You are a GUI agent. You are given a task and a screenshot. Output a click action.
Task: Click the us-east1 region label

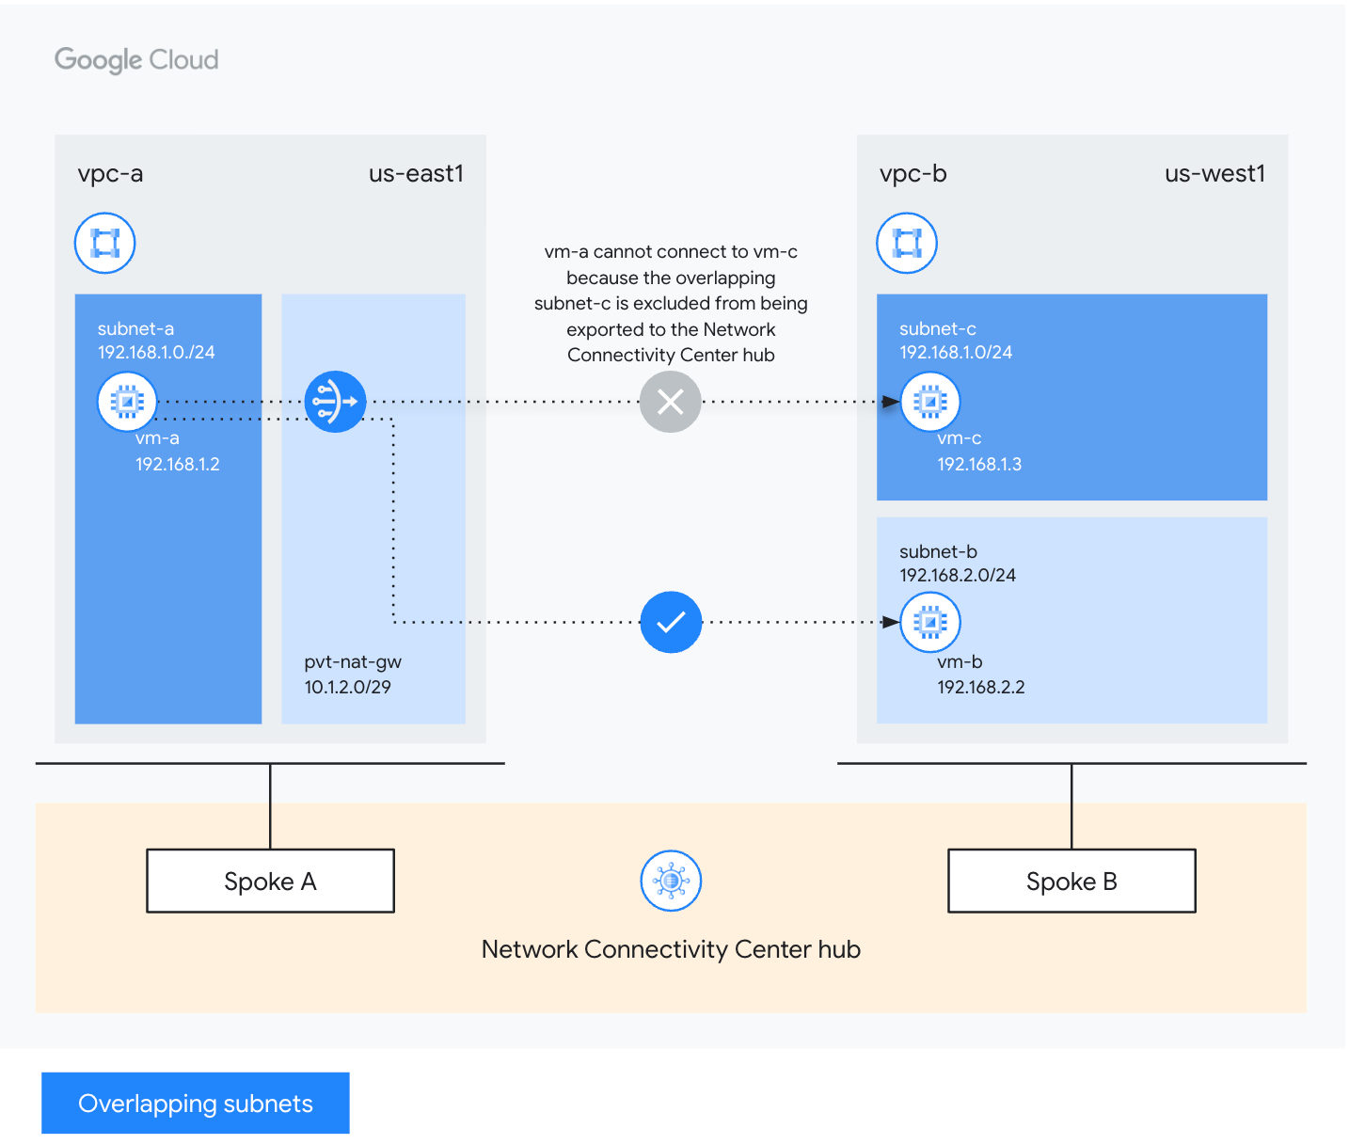click(x=416, y=174)
